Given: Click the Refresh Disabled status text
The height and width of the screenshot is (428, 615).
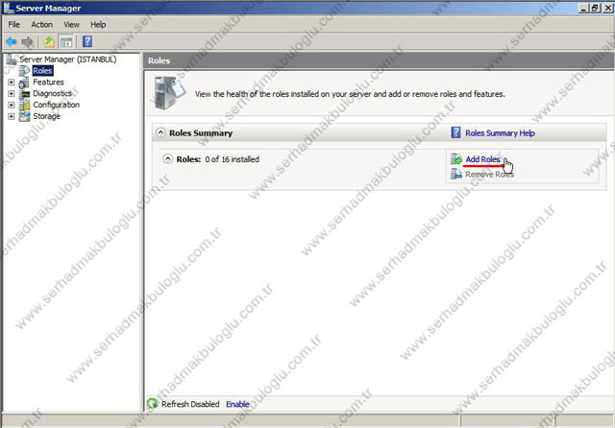Looking at the screenshot, I should [x=190, y=404].
